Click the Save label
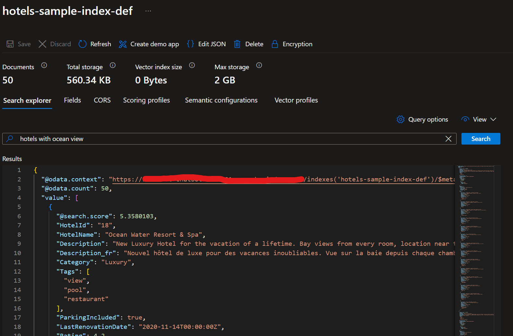513x336 pixels. (x=24, y=44)
